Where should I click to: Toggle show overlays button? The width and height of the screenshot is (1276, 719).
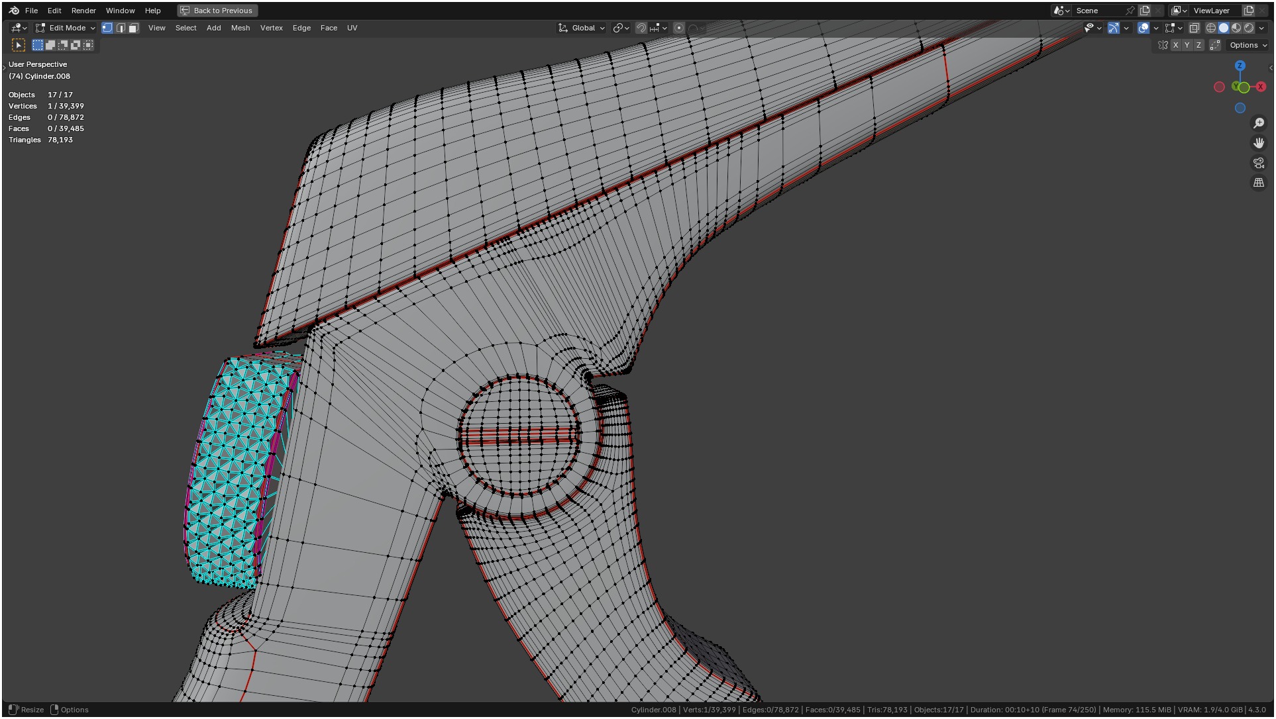pyautogui.click(x=1143, y=28)
